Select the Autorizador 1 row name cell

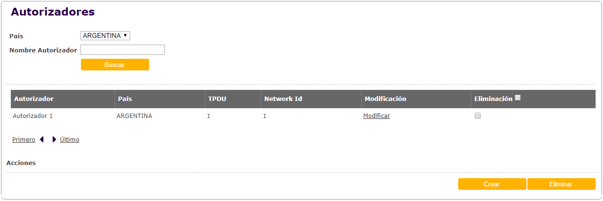32,116
